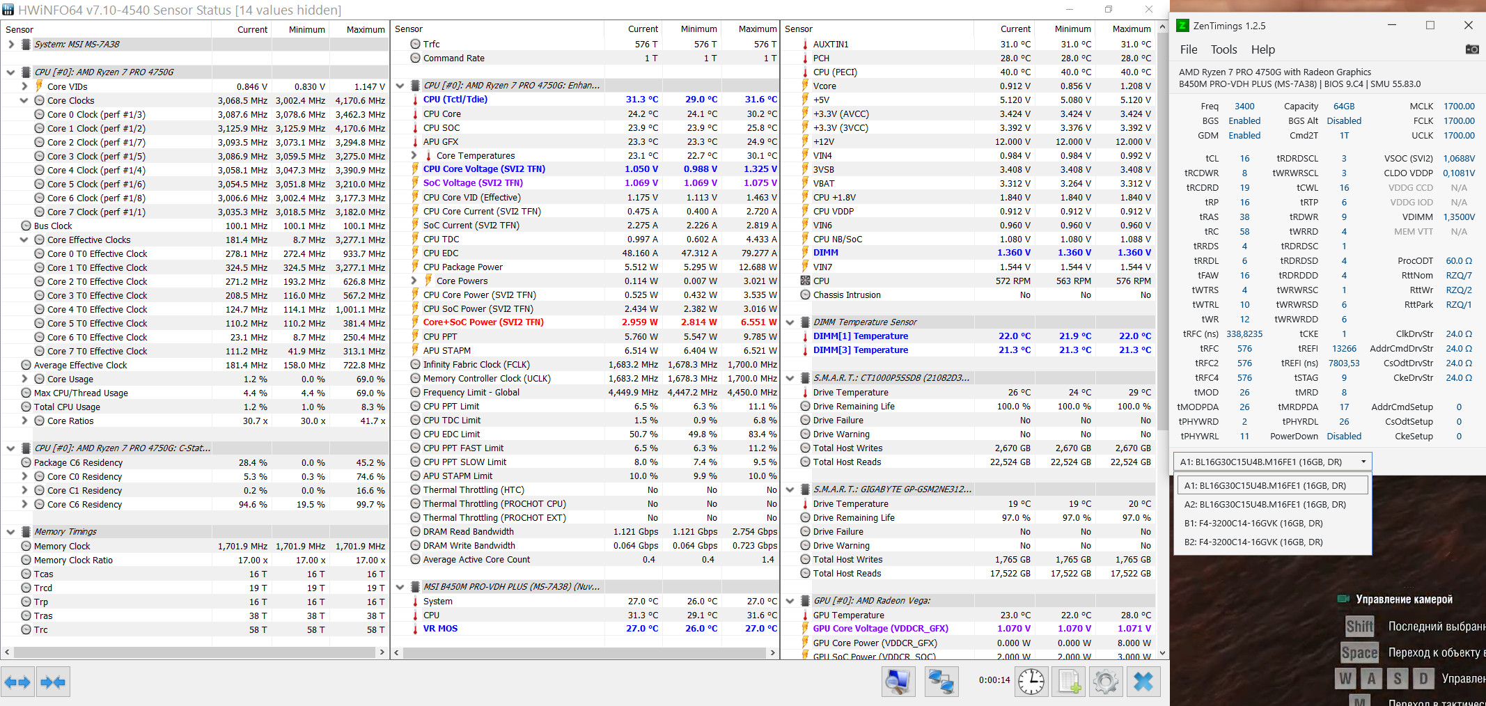Click the circle icon beside Average Active Core Count
Image resolution: width=1486 pixels, height=706 pixels.
point(415,559)
